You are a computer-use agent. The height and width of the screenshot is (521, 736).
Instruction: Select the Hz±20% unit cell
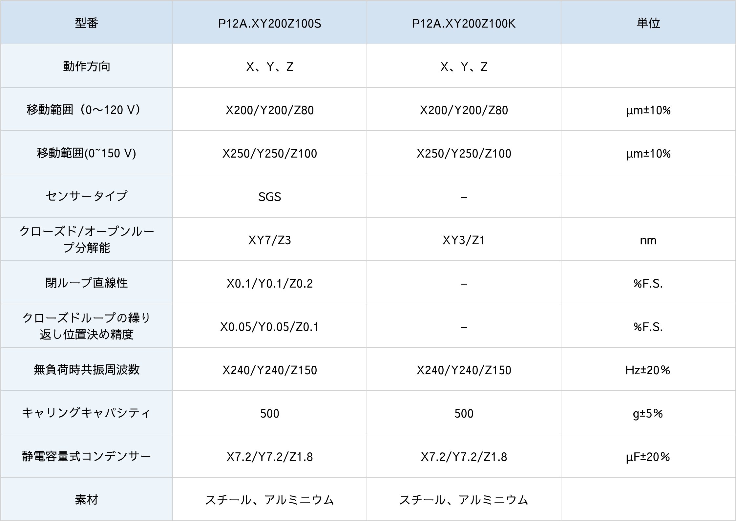click(x=648, y=370)
